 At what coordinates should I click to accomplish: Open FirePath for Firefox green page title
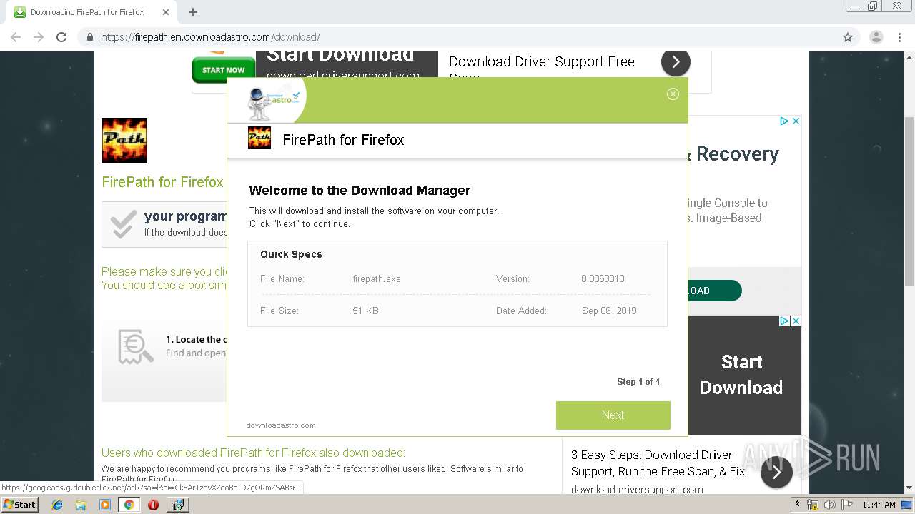tap(162, 182)
